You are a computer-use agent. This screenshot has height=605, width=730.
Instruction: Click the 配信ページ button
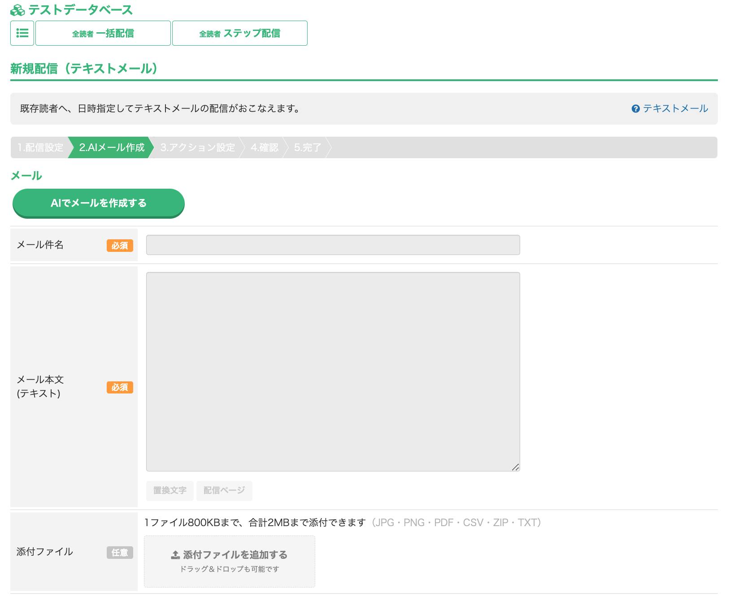224,491
